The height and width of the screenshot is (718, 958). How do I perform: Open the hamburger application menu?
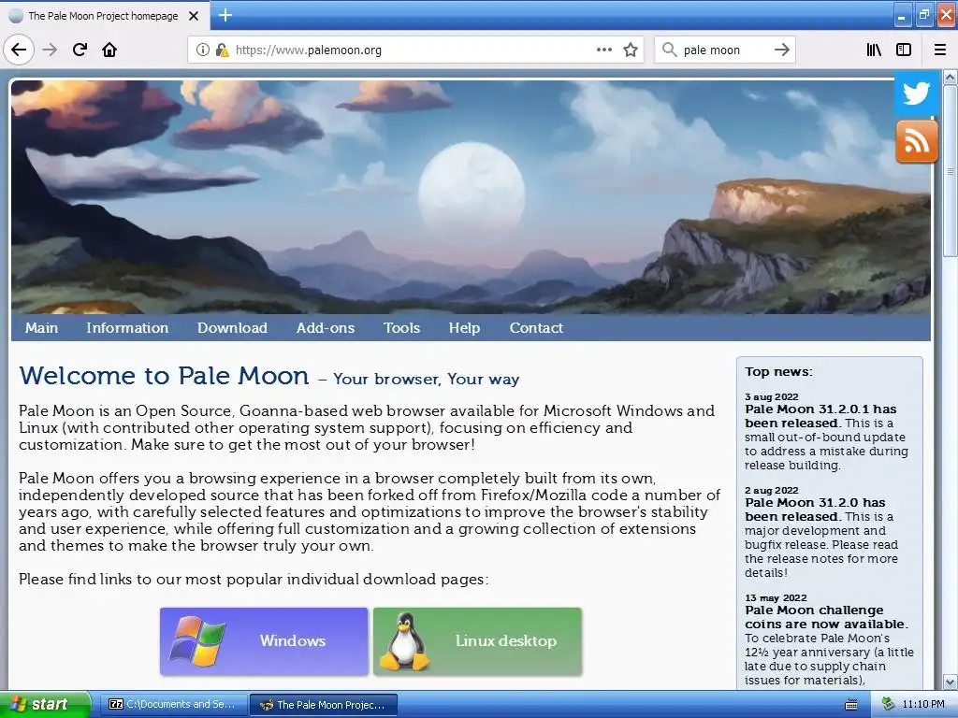940,50
